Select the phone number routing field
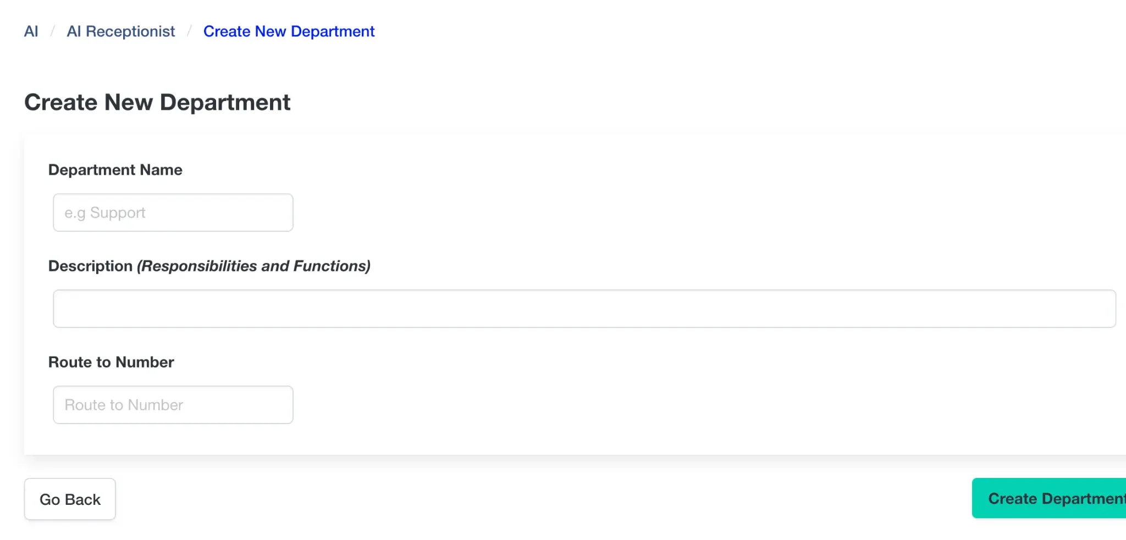 (x=173, y=405)
